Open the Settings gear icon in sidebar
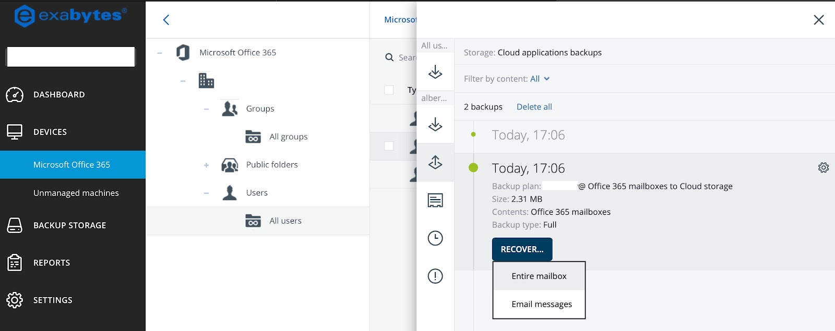The image size is (835, 331). (x=15, y=300)
